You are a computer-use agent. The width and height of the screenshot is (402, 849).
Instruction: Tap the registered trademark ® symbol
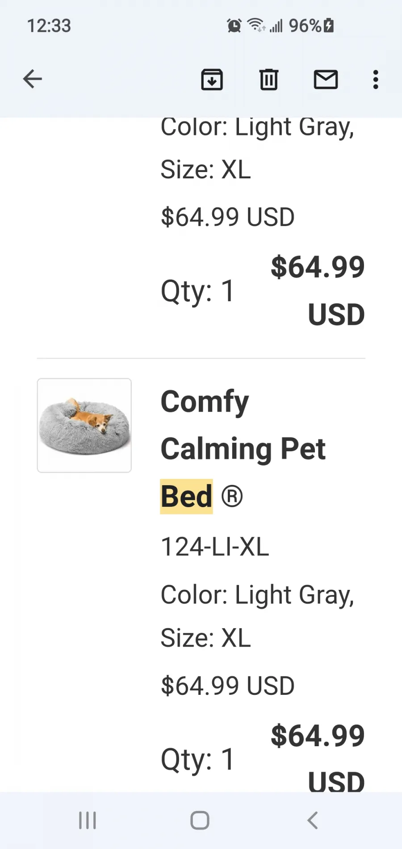tap(232, 496)
